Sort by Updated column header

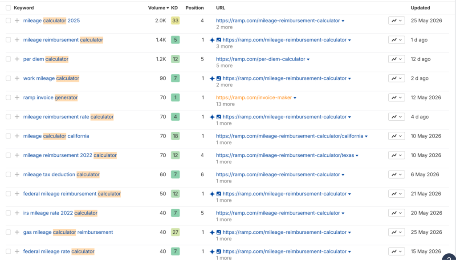pyautogui.click(x=420, y=8)
